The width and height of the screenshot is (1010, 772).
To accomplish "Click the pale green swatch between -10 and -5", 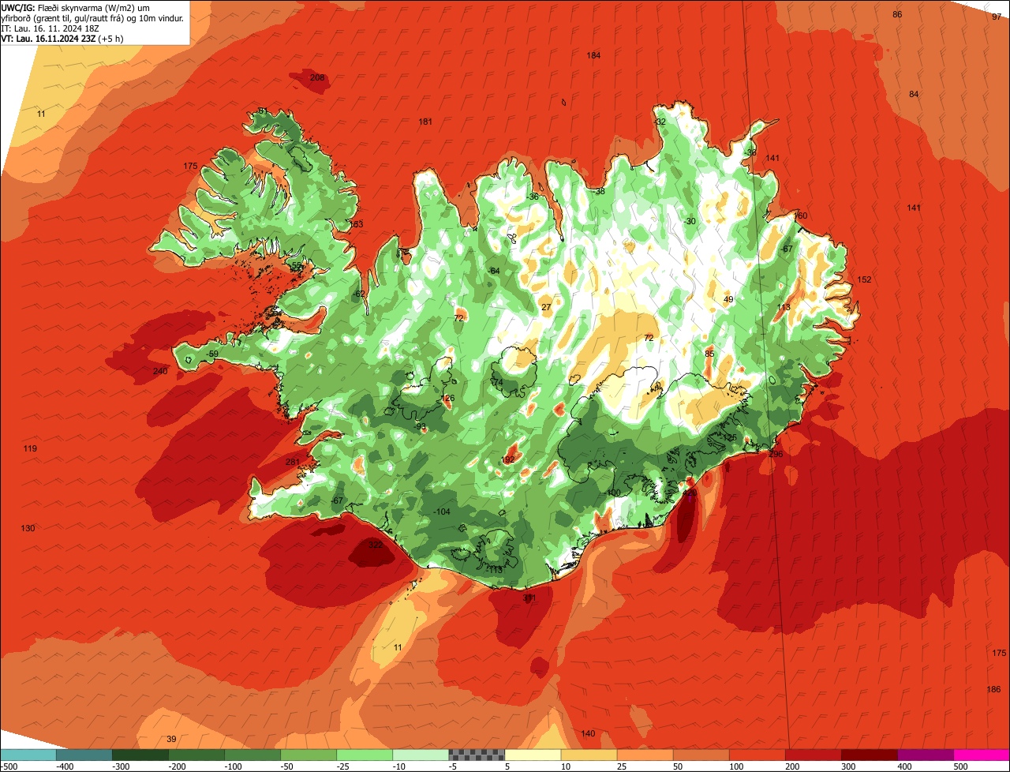I will point(421,755).
